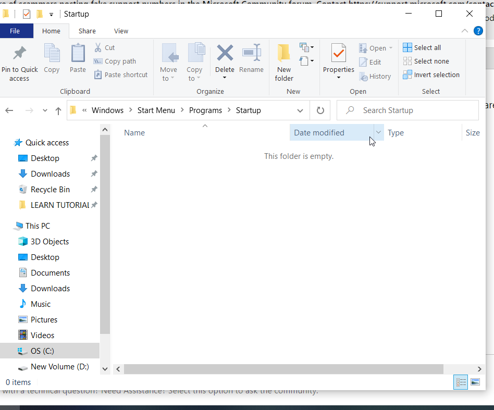Click Start Menu breadcrumb segment

tap(156, 110)
